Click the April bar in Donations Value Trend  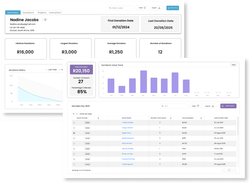[143, 82]
